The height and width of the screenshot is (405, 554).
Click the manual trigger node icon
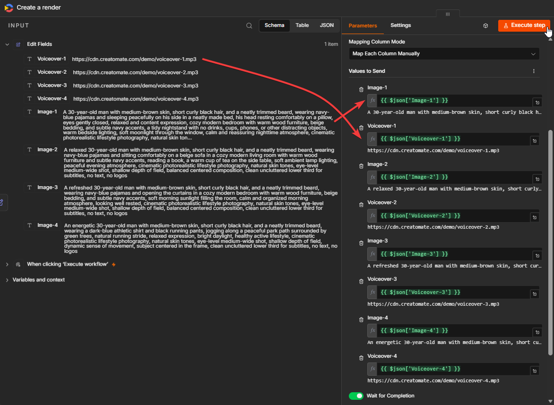click(x=18, y=265)
